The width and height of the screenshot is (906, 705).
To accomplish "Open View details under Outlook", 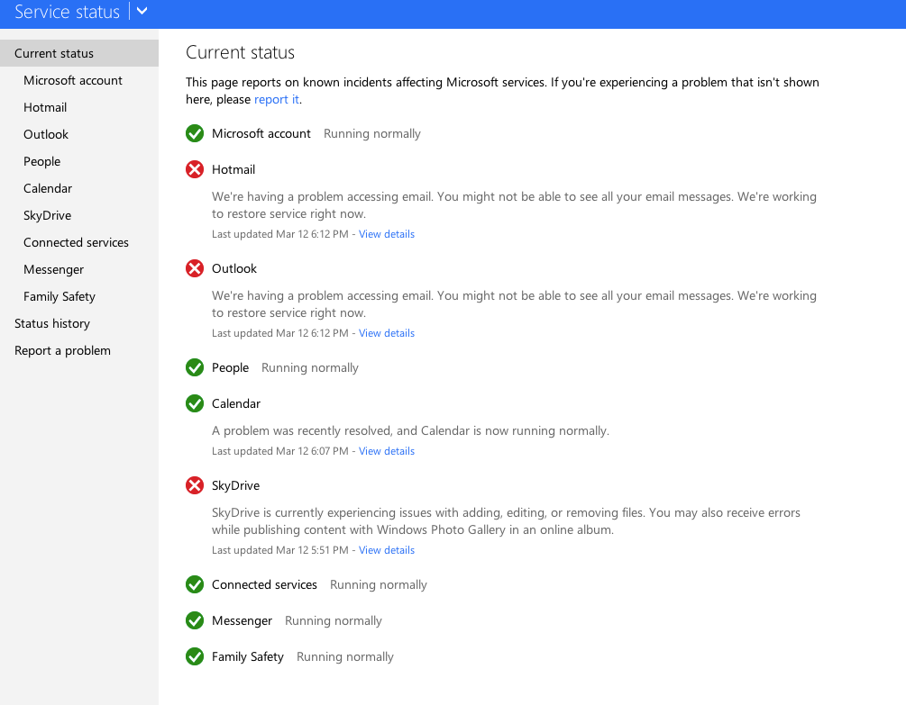I will pyautogui.click(x=386, y=332).
